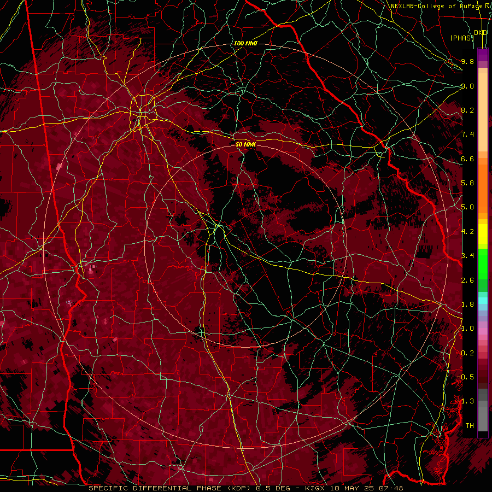Click the 6.6 value on the color scale

pyautogui.click(x=467, y=159)
